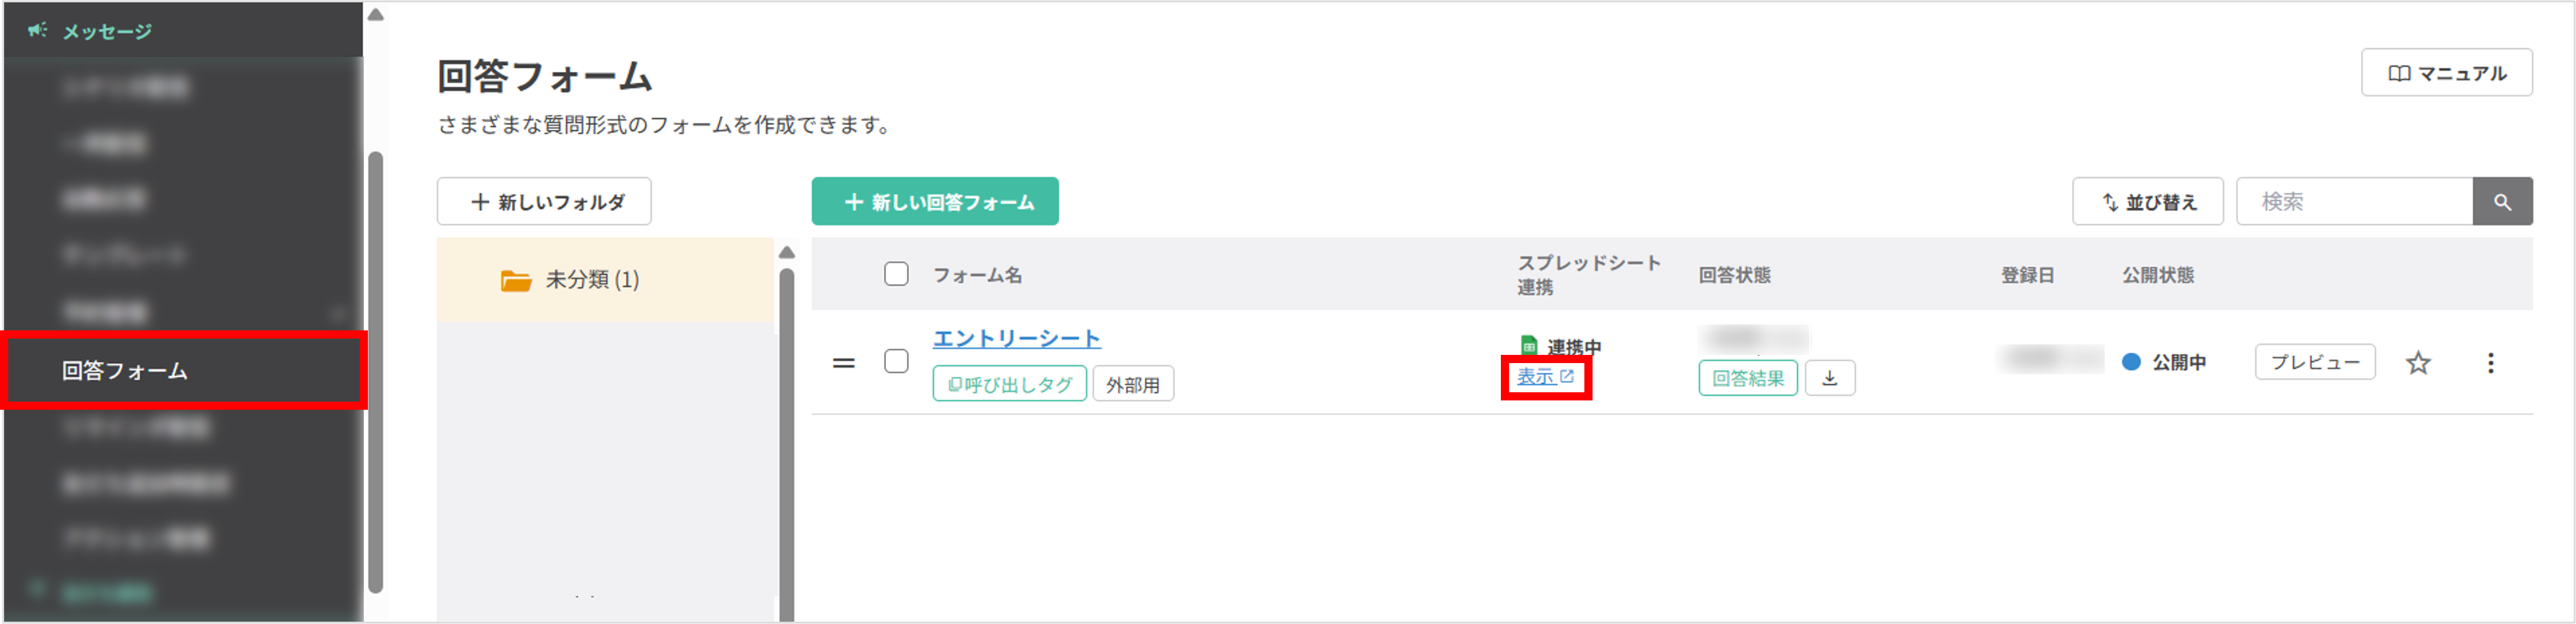Click the up-down arrows icon on 並び替え
2576x624 pixels.
pos(2110,201)
